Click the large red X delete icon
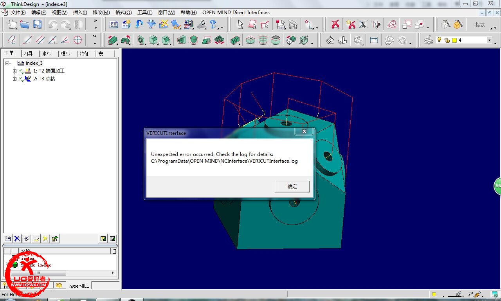The width and height of the screenshot is (501, 301). pos(335,25)
